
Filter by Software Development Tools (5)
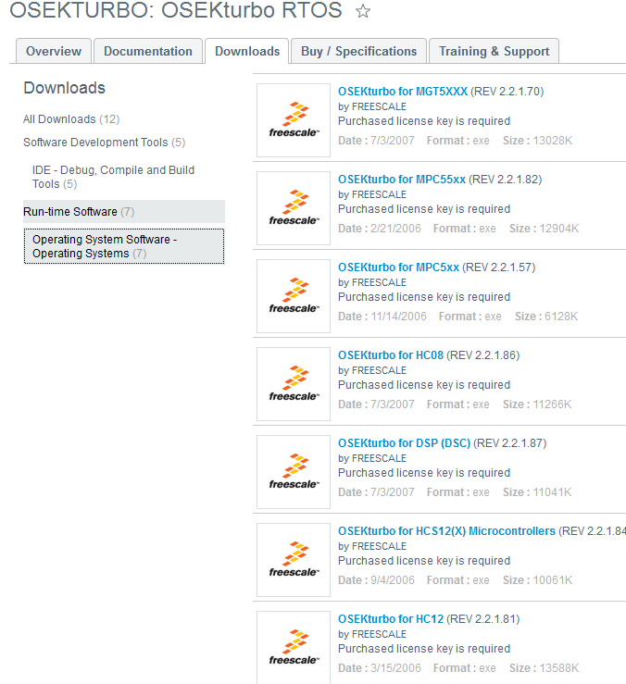tap(105, 143)
